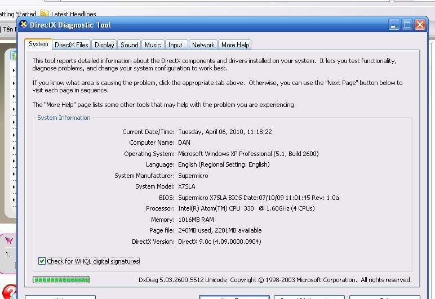This screenshot has height=299, width=435.
Task: Uncheck Check for WHQL digital signatures
Action: (42, 261)
